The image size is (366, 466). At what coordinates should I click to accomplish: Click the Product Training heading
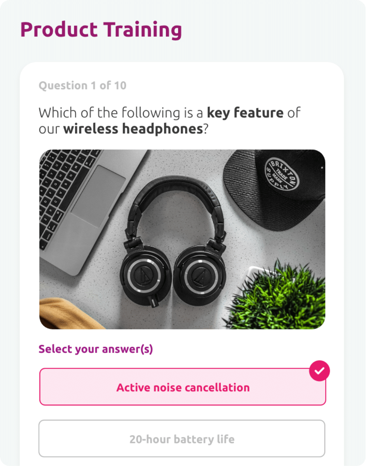click(101, 29)
